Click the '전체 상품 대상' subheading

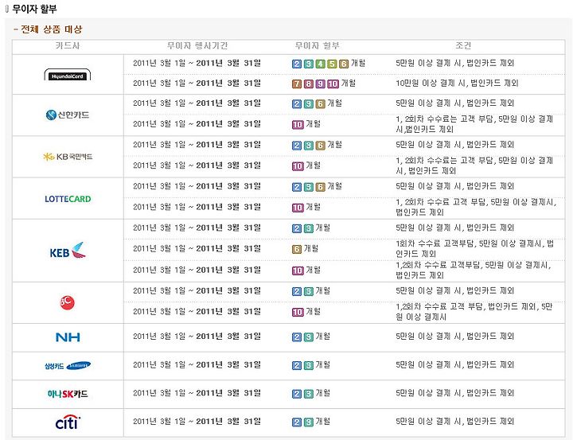[x=52, y=29]
